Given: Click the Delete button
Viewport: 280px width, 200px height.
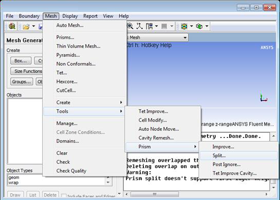Looking at the screenshot, I should pos(50,195).
